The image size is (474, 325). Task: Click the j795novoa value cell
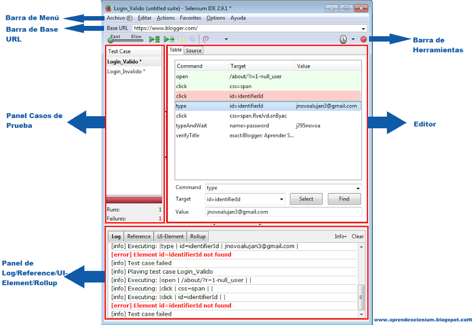click(308, 125)
